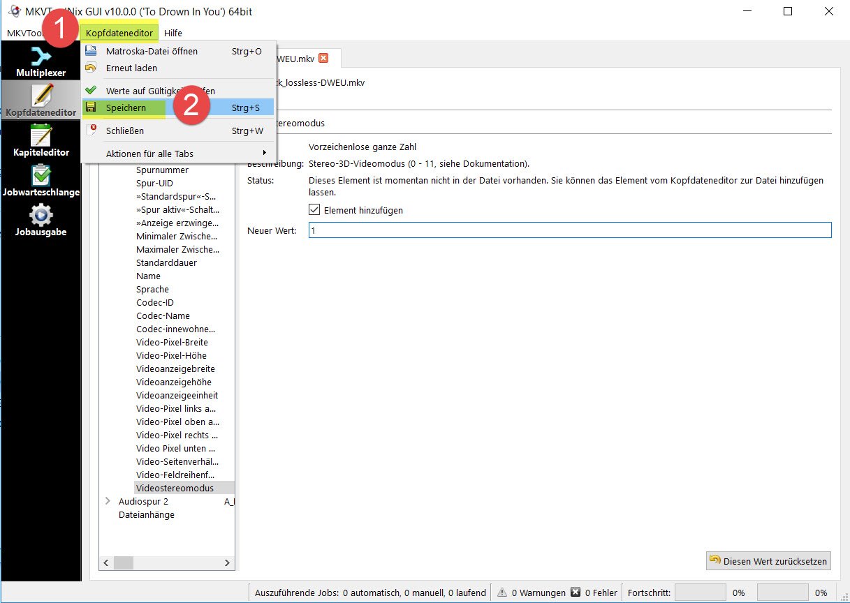
Task: Click the warnings triangle icon in status bar
Action: pyautogui.click(x=502, y=593)
